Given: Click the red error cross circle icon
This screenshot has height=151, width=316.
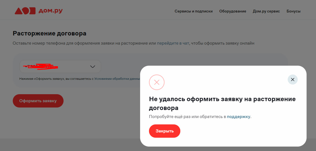Looking at the screenshot, I should [157, 82].
